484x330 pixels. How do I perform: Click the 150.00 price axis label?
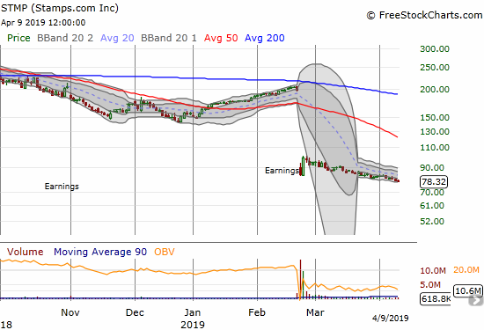(435, 117)
